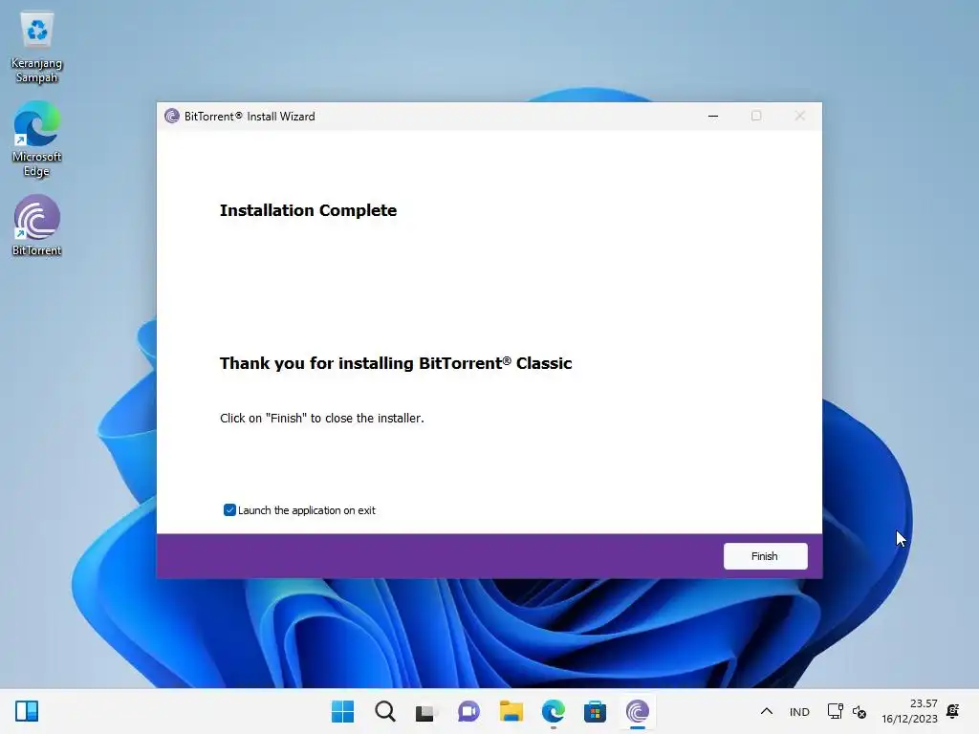
Task: Click Finish to close the installer
Action: [765, 556]
